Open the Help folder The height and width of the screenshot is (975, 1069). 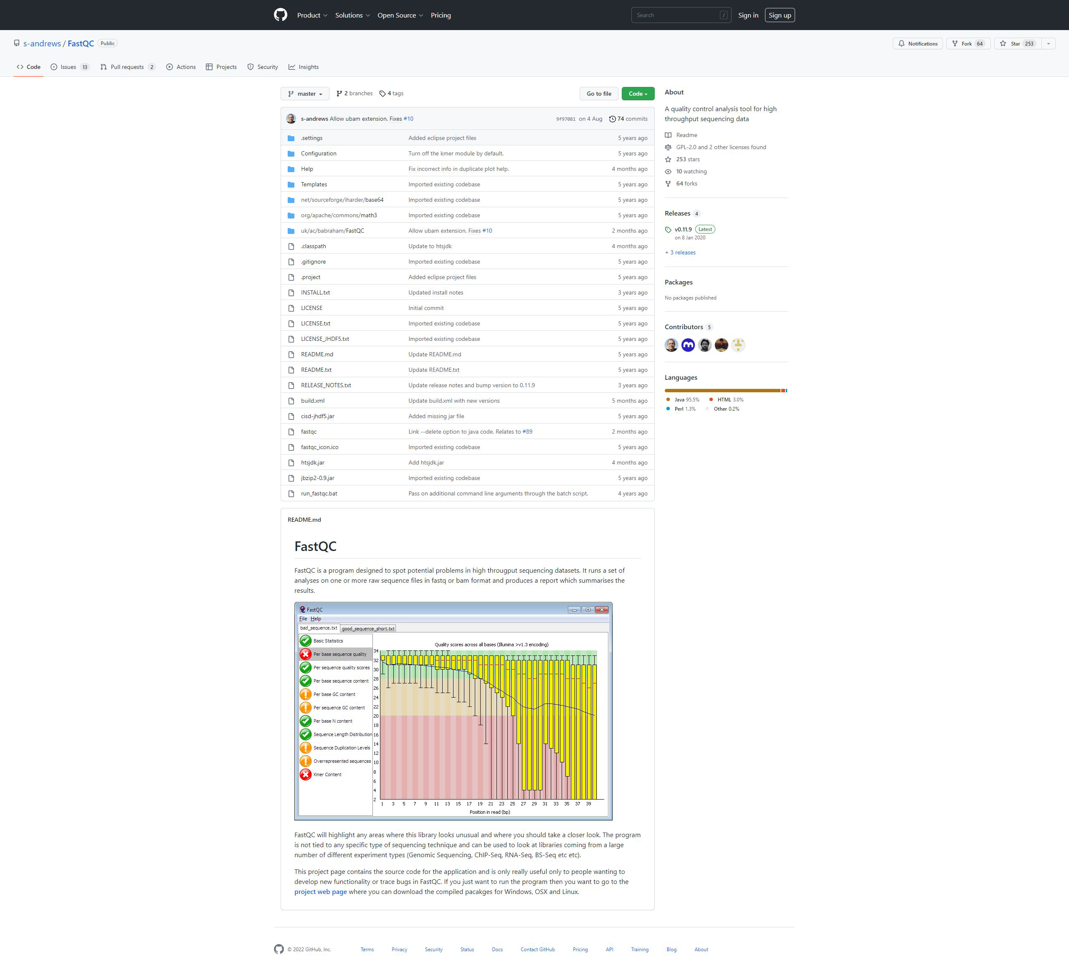pyautogui.click(x=307, y=169)
